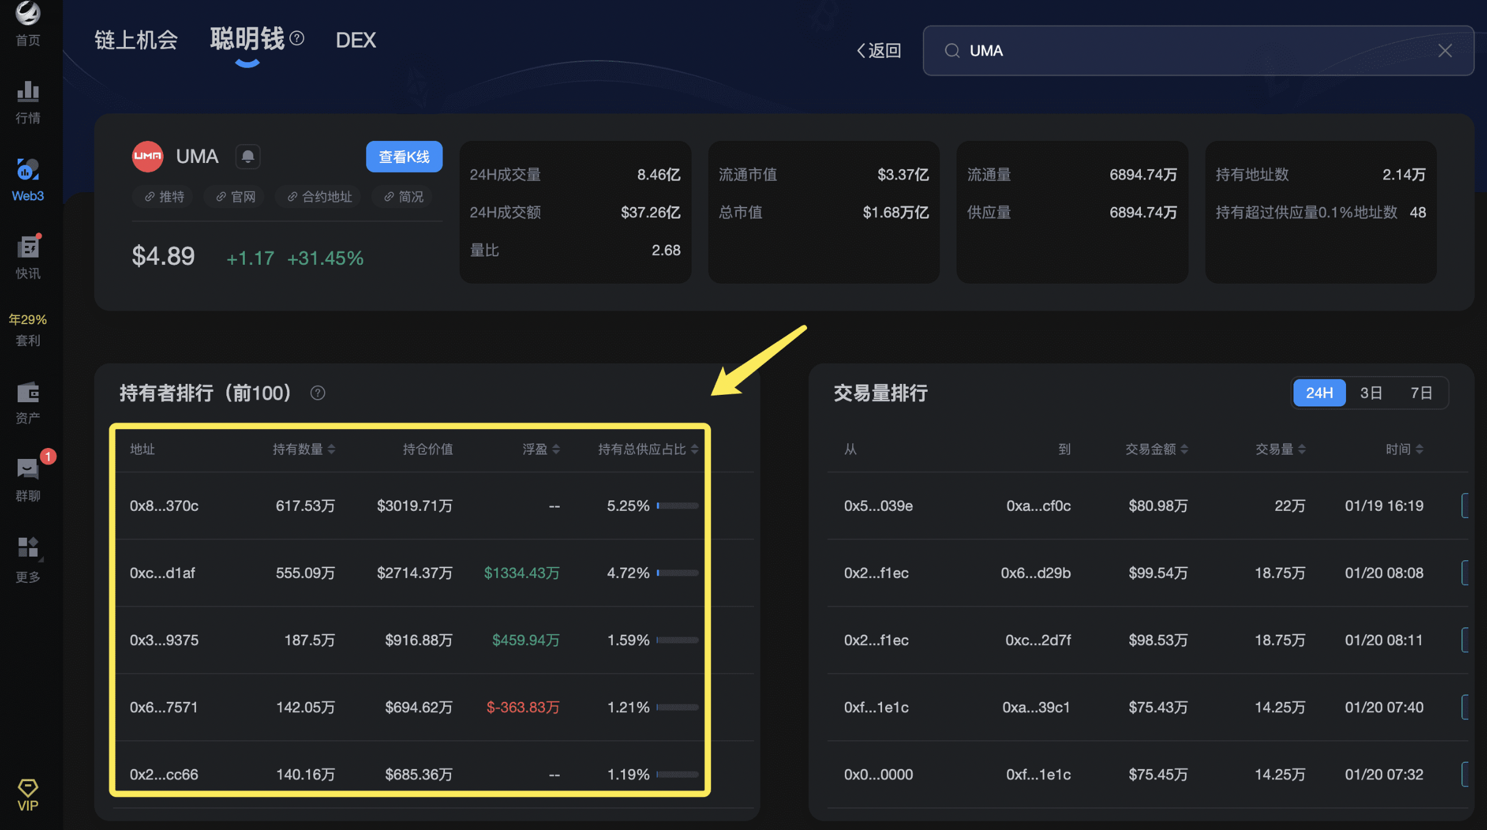Click the help icon beside 持有者排行
1487x830 pixels.
click(317, 393)
